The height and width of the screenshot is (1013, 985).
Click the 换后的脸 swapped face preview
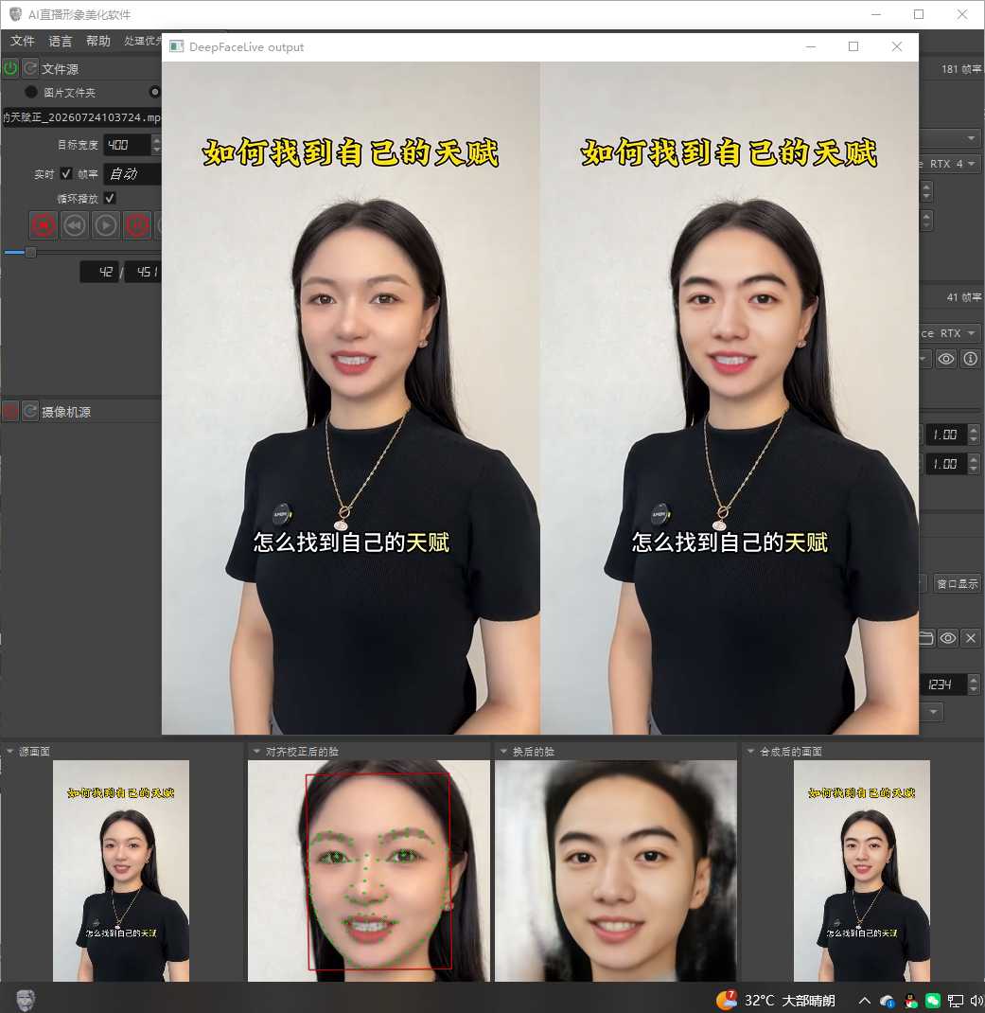click(615, 870)
